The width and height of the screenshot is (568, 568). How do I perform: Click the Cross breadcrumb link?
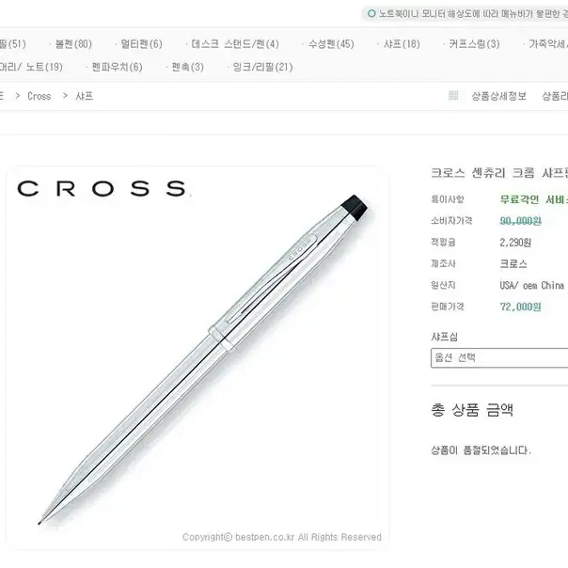[39, 96]
